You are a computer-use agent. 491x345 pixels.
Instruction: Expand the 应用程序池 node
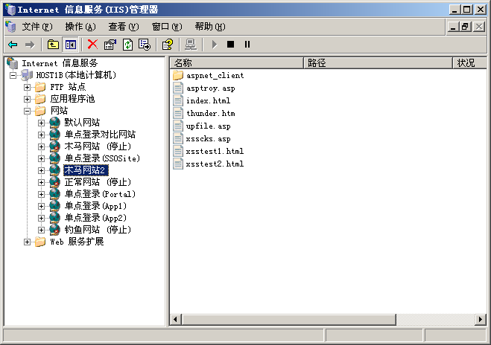click(x=28, y=99)
